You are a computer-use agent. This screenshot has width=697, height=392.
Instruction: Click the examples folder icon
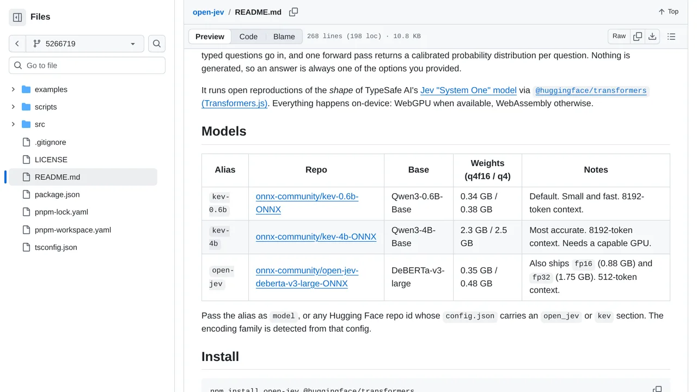point(26,89)
